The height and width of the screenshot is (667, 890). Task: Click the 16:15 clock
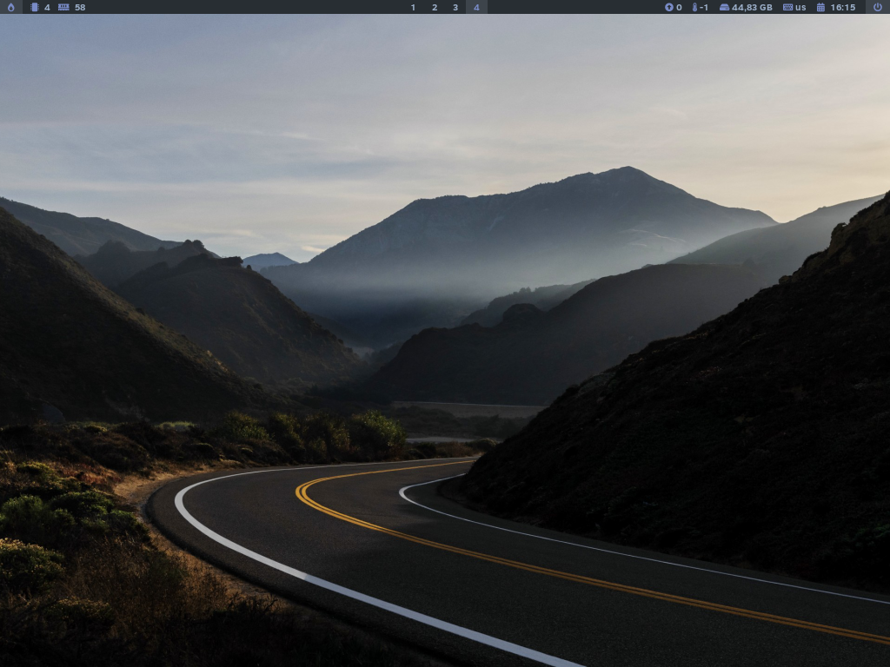(x=842, y=7)
